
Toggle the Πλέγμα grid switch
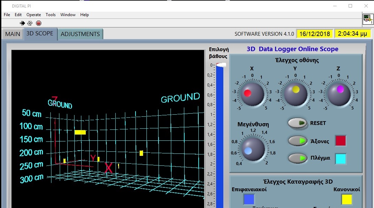click(x=297, y=158)
